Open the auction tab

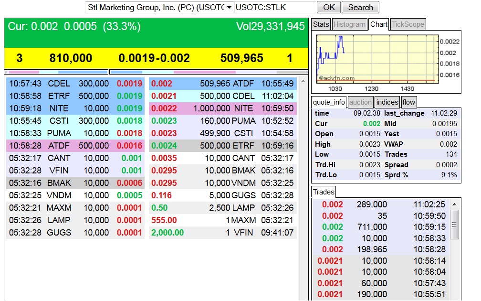pos(360,102)
